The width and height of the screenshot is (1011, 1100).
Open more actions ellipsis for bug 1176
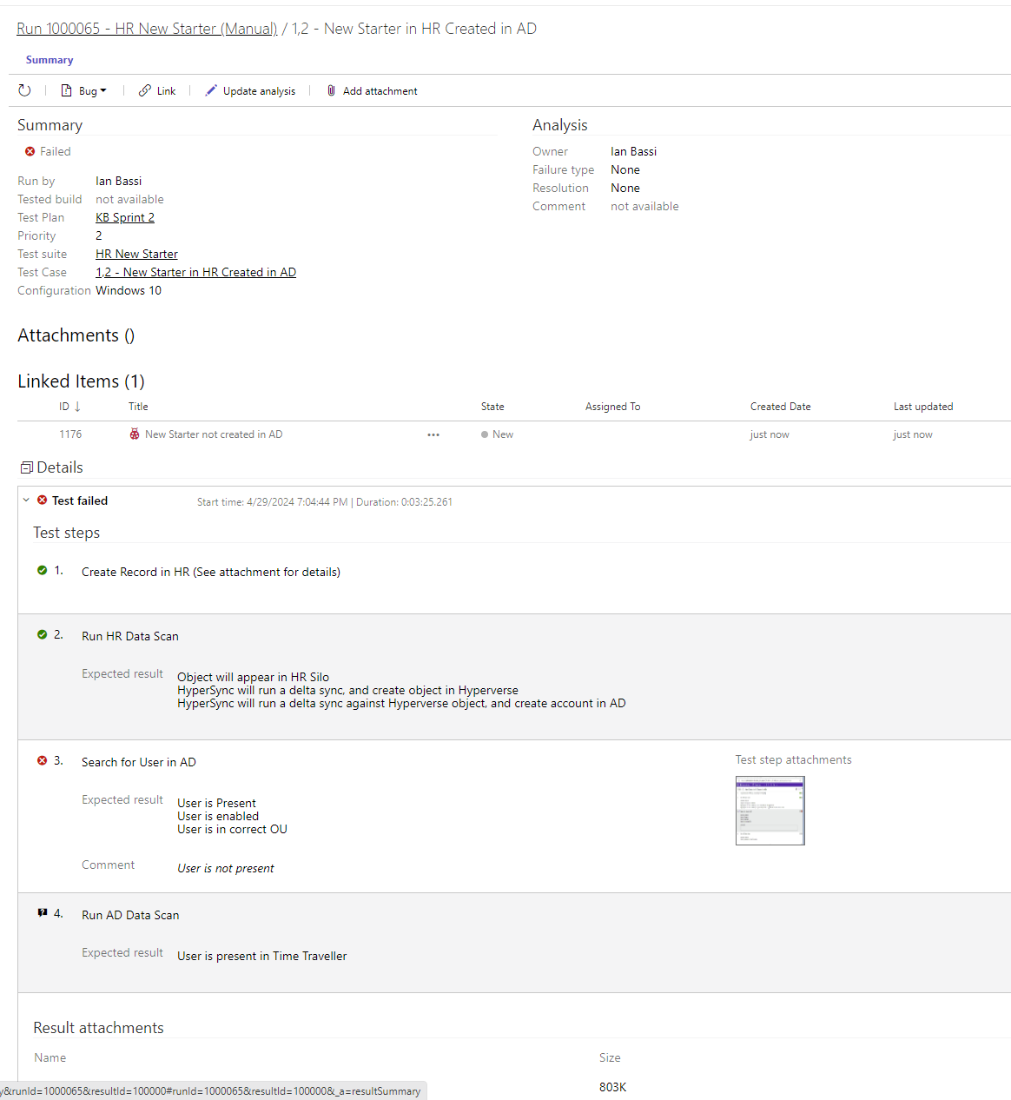click(x=433, y=434)
